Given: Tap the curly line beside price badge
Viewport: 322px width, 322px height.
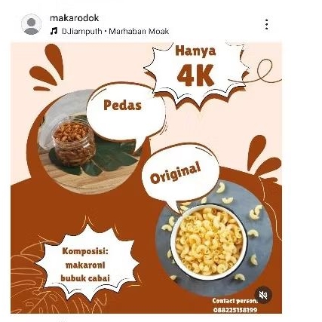Looking at the screenshot, I should click(x=262, y=72).
